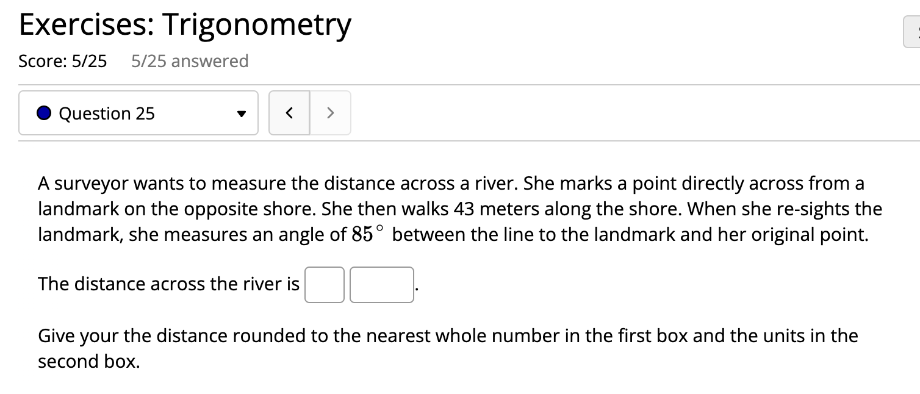Image resolution: width=920 pixels, height=394 pixels.
Task: Click the distance answer input box
Action: pos(324,285)
